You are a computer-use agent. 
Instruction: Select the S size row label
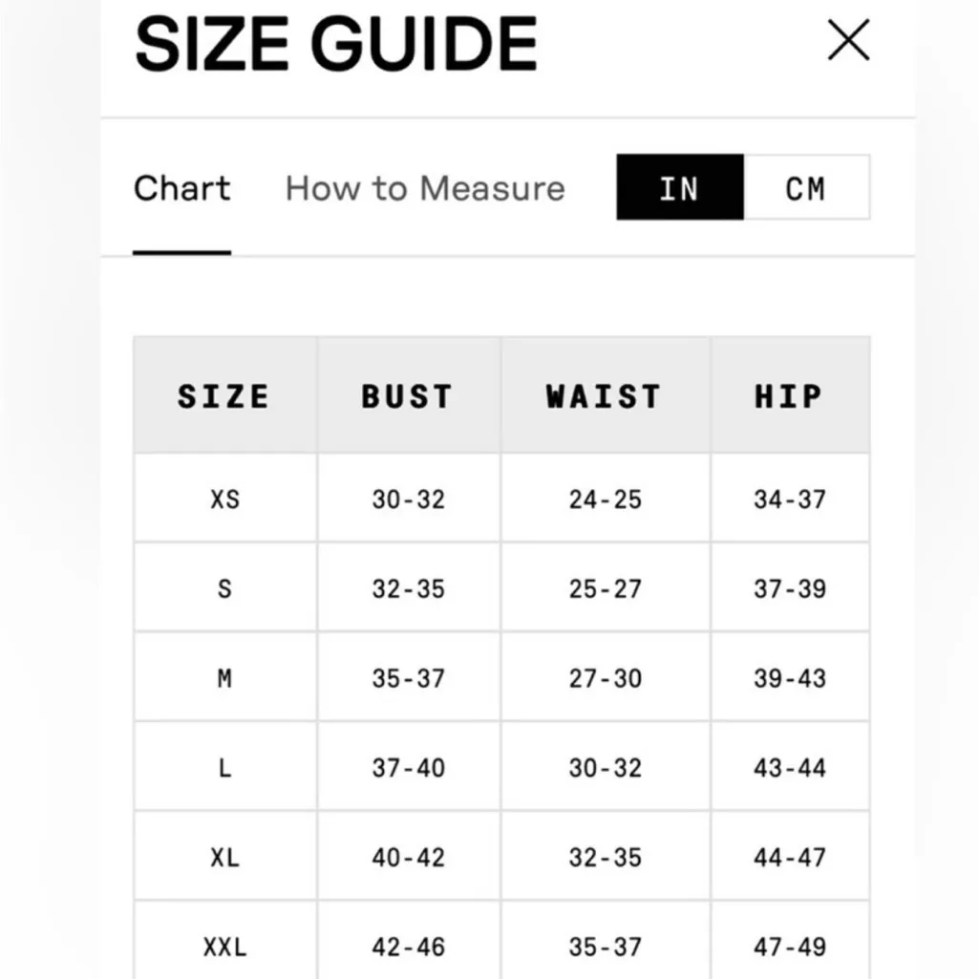click(x=224, y=588)
